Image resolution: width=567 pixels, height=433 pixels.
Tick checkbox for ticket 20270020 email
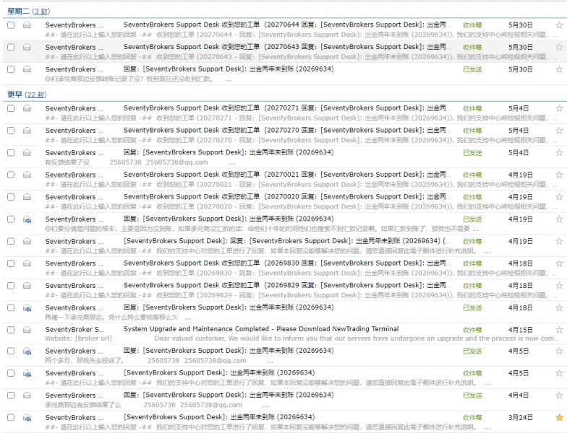click(11, 196)
